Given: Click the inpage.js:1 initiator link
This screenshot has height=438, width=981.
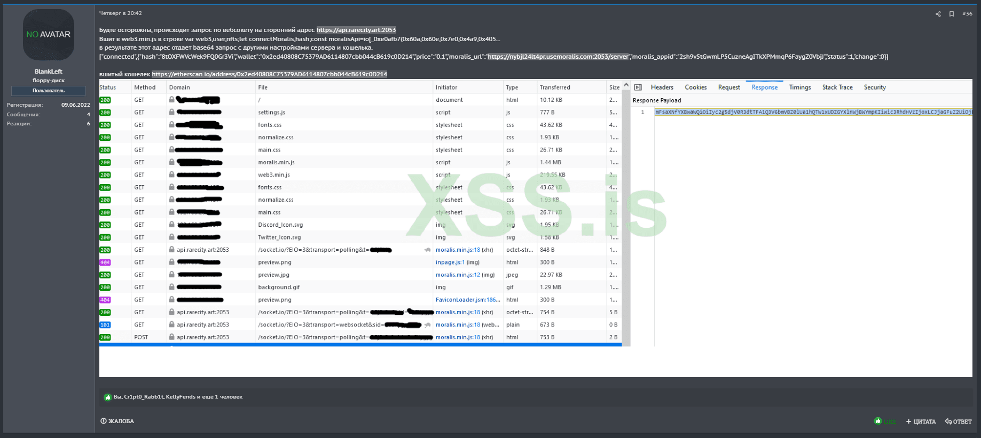Looking at the screenshot, I should (450, 262).
